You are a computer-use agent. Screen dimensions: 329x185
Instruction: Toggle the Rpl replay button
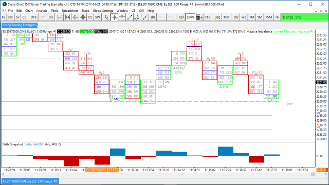coord(181,17)
